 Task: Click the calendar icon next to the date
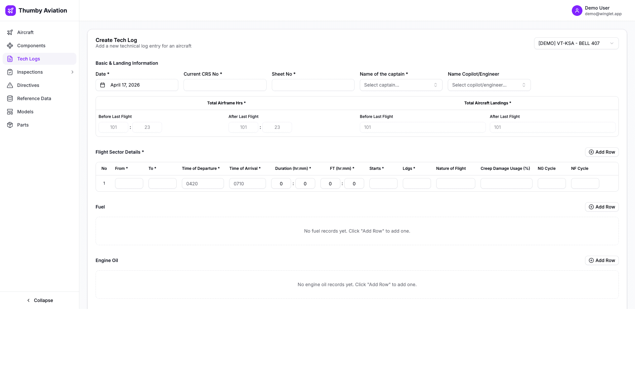103,85
